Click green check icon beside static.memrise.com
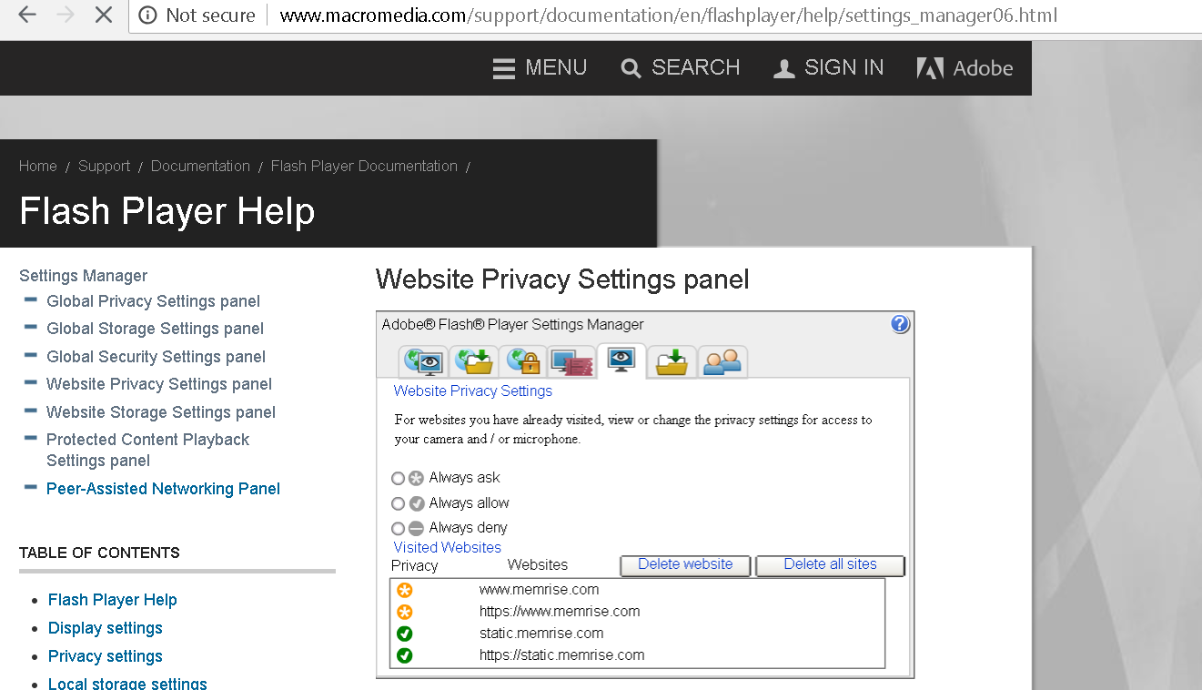The width and height of the screenshot is (1202, 690). pyautogui.click(x=405, y=634)
